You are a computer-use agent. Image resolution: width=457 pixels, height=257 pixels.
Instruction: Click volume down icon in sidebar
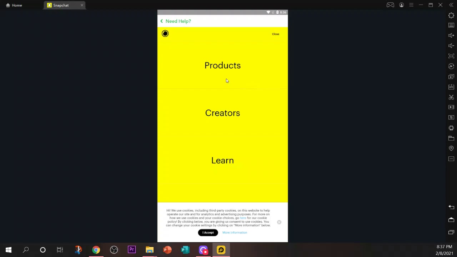(451, 46)
